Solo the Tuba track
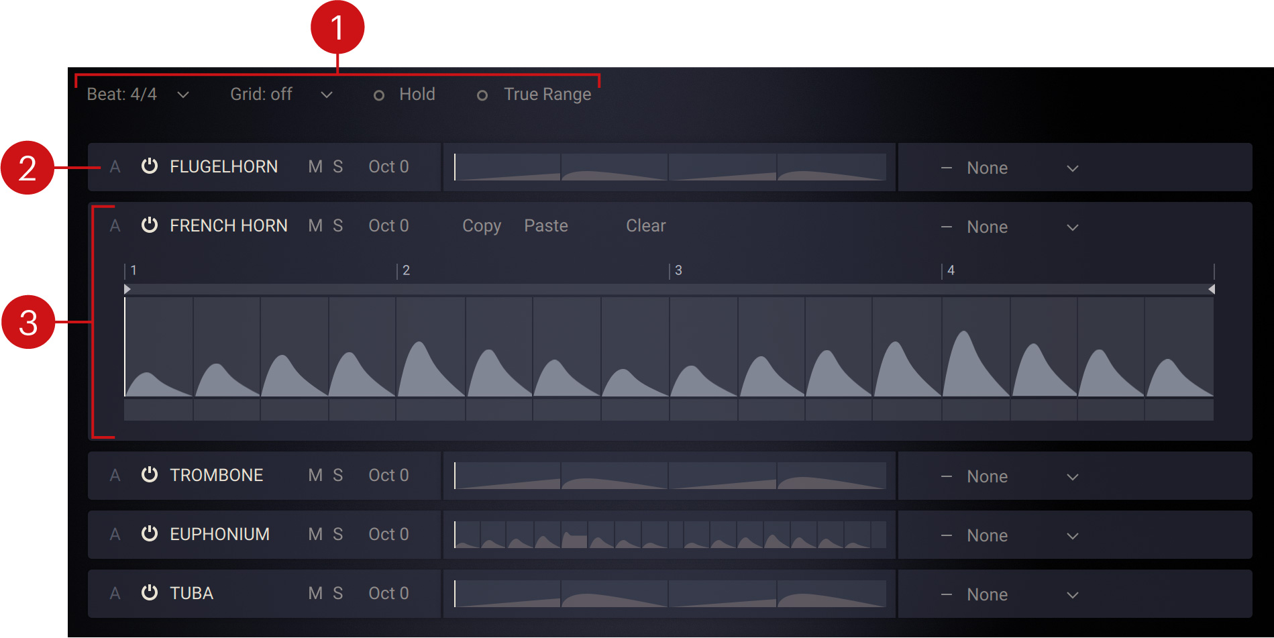The height and width of the screenshot is (638, 1274). (x=338, y=593)
